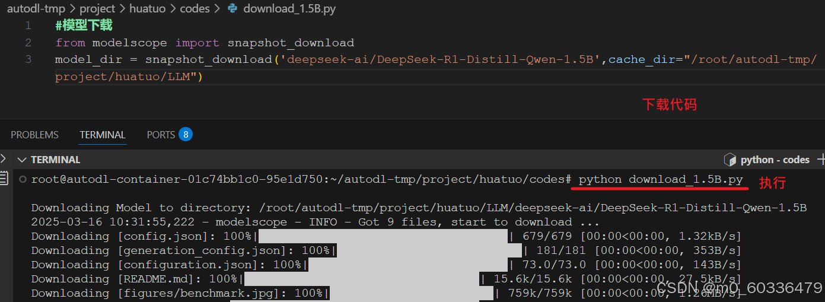Viewport: 825px width, 302px height.
Task: Click line number 2 in the gutter
Action: tap(28, 43)
